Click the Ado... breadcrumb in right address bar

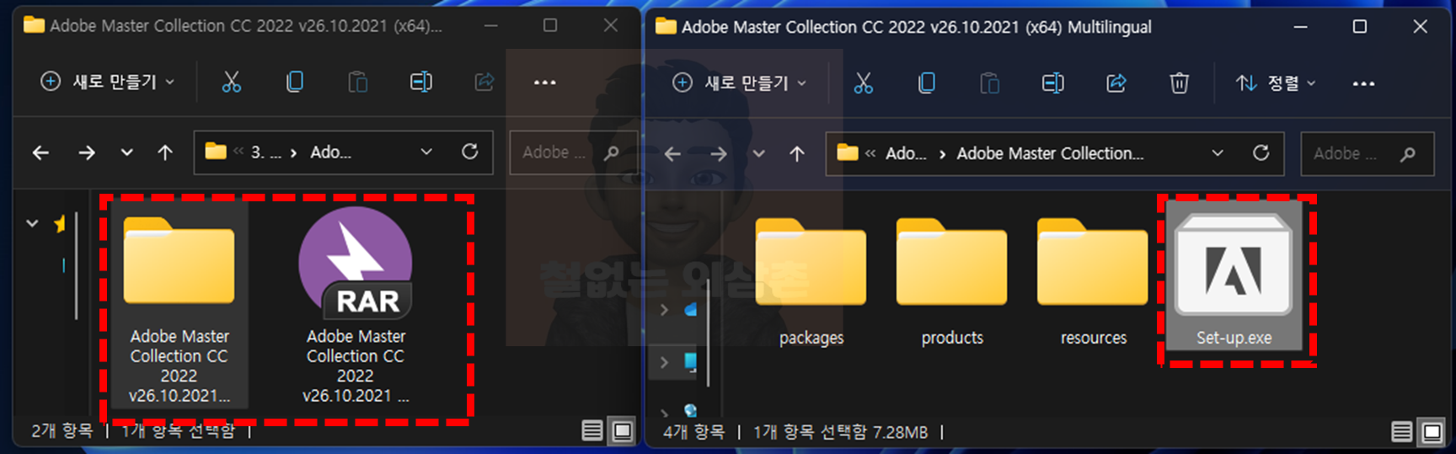[x=906, y=153]
